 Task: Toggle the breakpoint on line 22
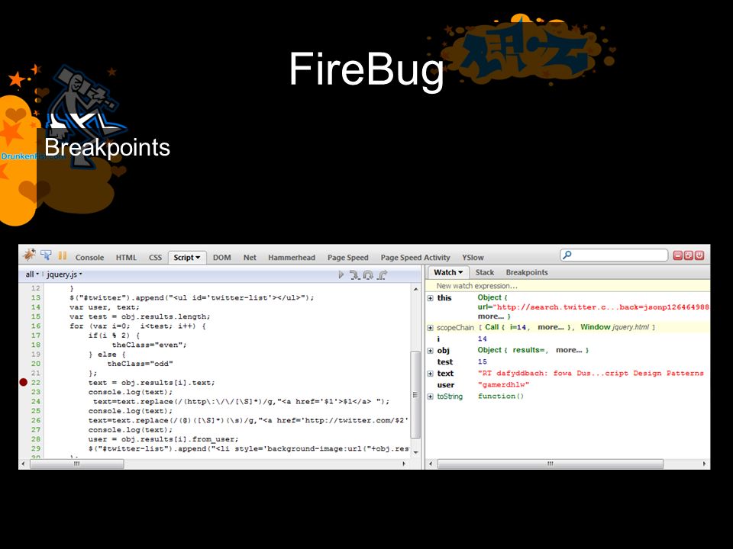click(24, 382)
